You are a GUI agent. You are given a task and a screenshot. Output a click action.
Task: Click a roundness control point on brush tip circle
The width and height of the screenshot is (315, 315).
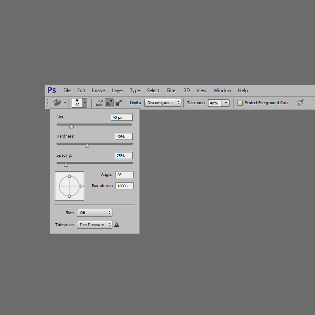[70, 176]
